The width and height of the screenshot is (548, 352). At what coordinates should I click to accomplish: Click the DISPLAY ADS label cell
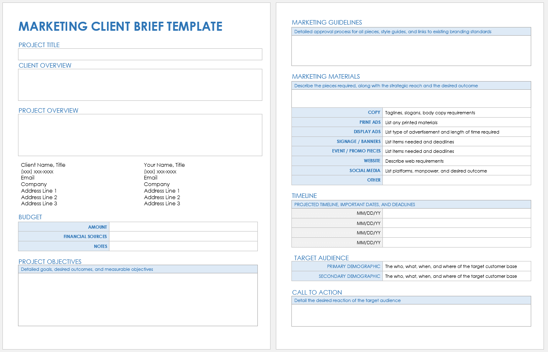[x=337, y=132]
